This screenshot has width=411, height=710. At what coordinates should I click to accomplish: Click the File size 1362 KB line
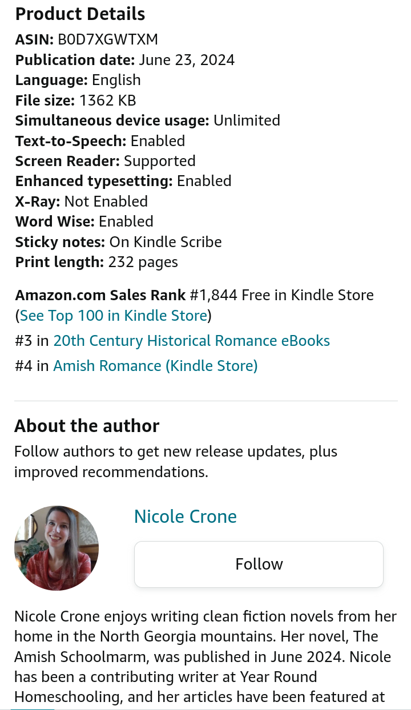click(76, 100)
